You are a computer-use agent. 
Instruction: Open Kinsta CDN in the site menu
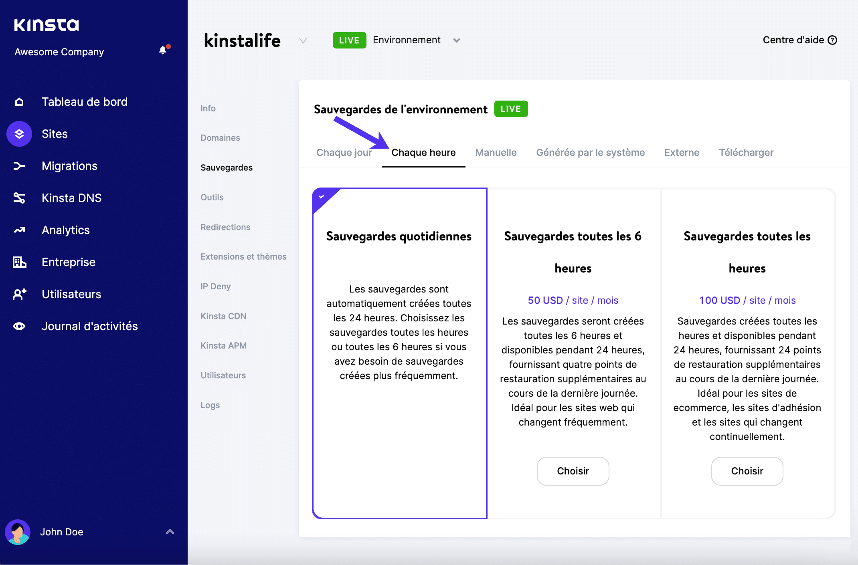(223, 316)
